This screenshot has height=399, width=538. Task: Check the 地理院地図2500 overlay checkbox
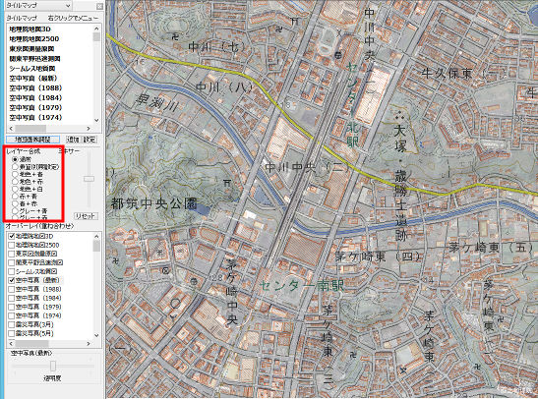[x=12, y=245]
